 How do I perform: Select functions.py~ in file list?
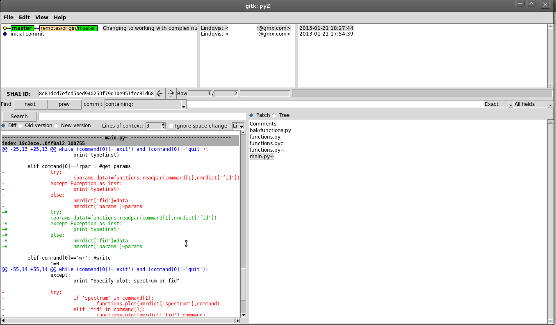(x=267, y=150)
